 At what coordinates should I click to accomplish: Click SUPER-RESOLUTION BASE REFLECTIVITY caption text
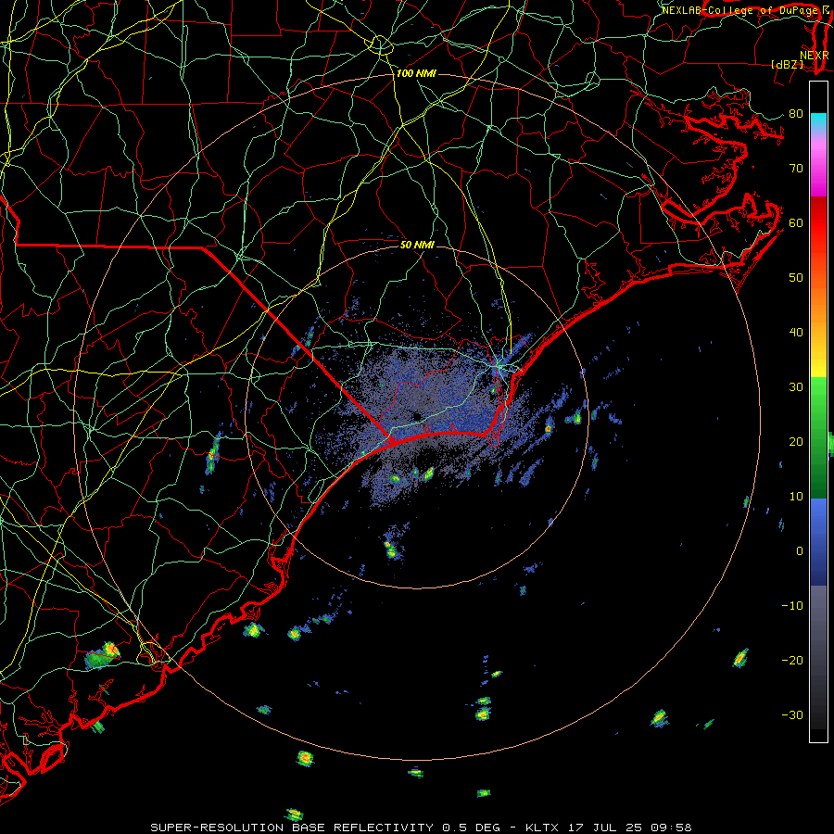tap(291, 828)
